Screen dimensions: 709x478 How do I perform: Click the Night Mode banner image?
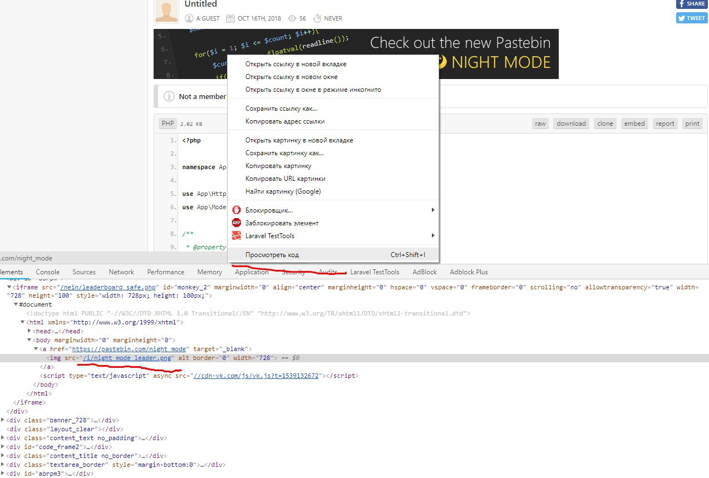tap(356, 54)
